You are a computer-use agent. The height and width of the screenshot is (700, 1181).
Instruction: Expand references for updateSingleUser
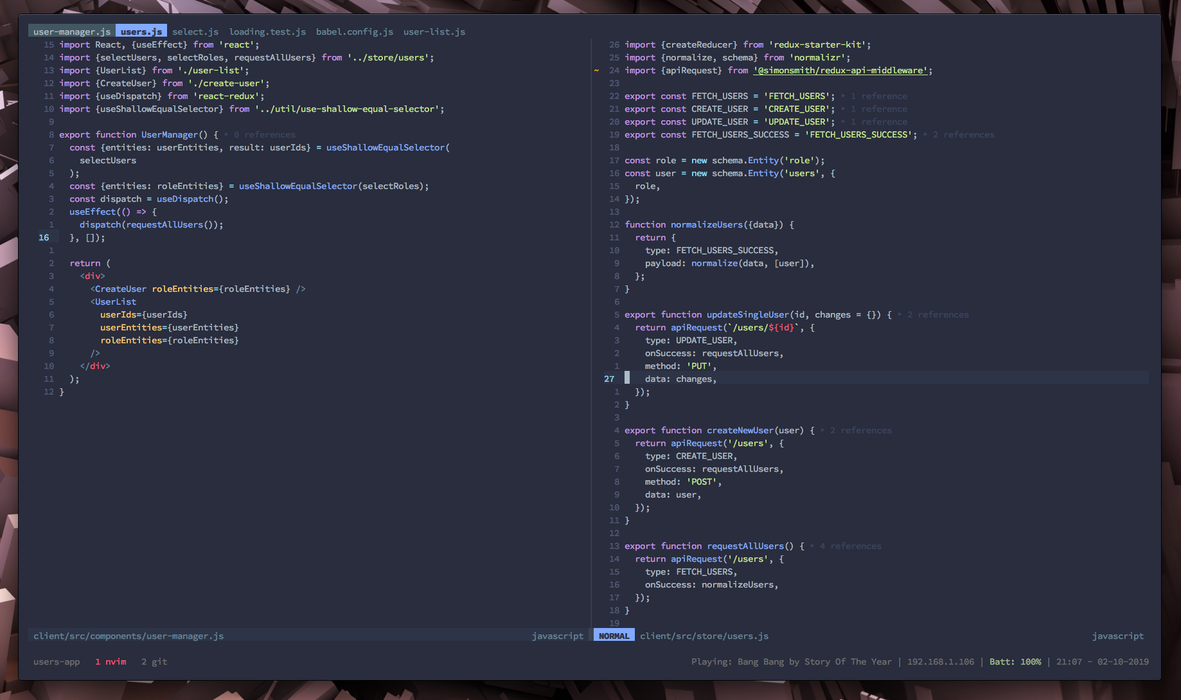tap(937, 314)
